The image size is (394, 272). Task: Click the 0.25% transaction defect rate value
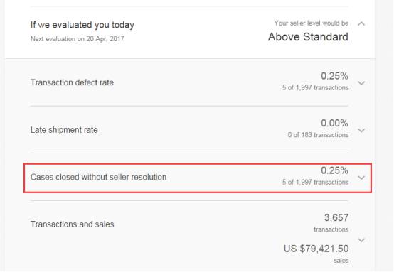tap(334, 76)
